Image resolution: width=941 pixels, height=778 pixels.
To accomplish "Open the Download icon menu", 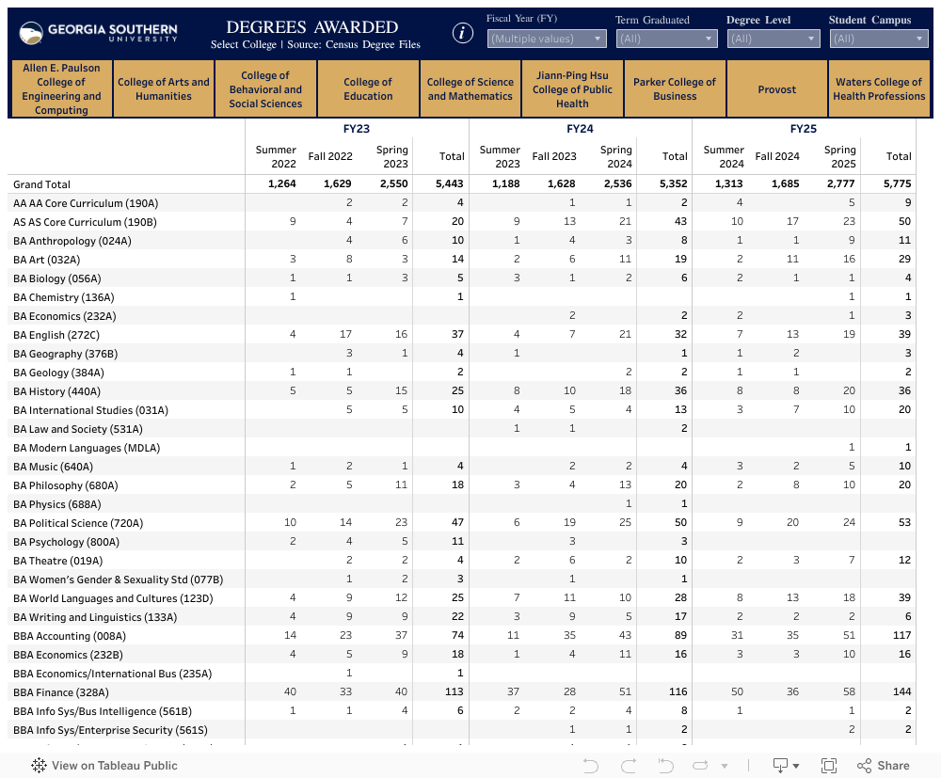I will pos(786,765).
